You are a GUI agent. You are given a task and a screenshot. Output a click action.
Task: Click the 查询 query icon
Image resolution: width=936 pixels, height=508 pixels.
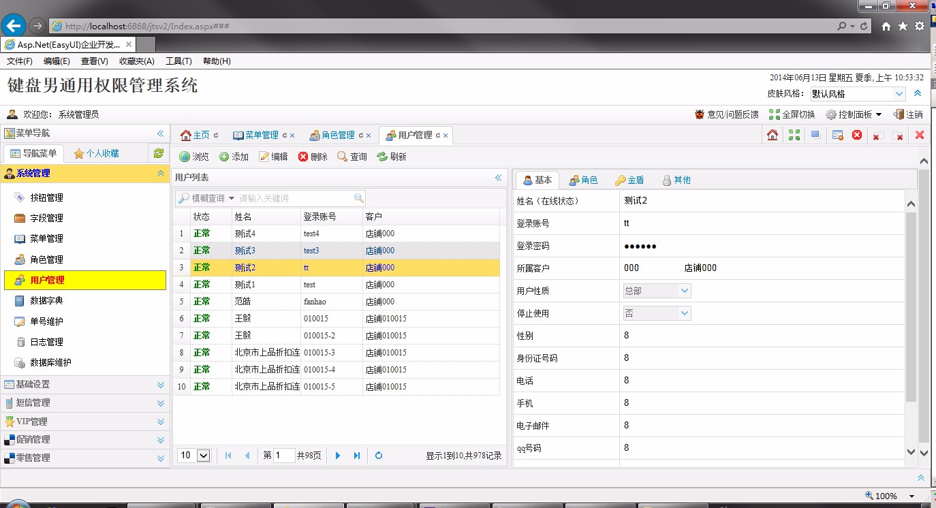(x=352, y=156)
